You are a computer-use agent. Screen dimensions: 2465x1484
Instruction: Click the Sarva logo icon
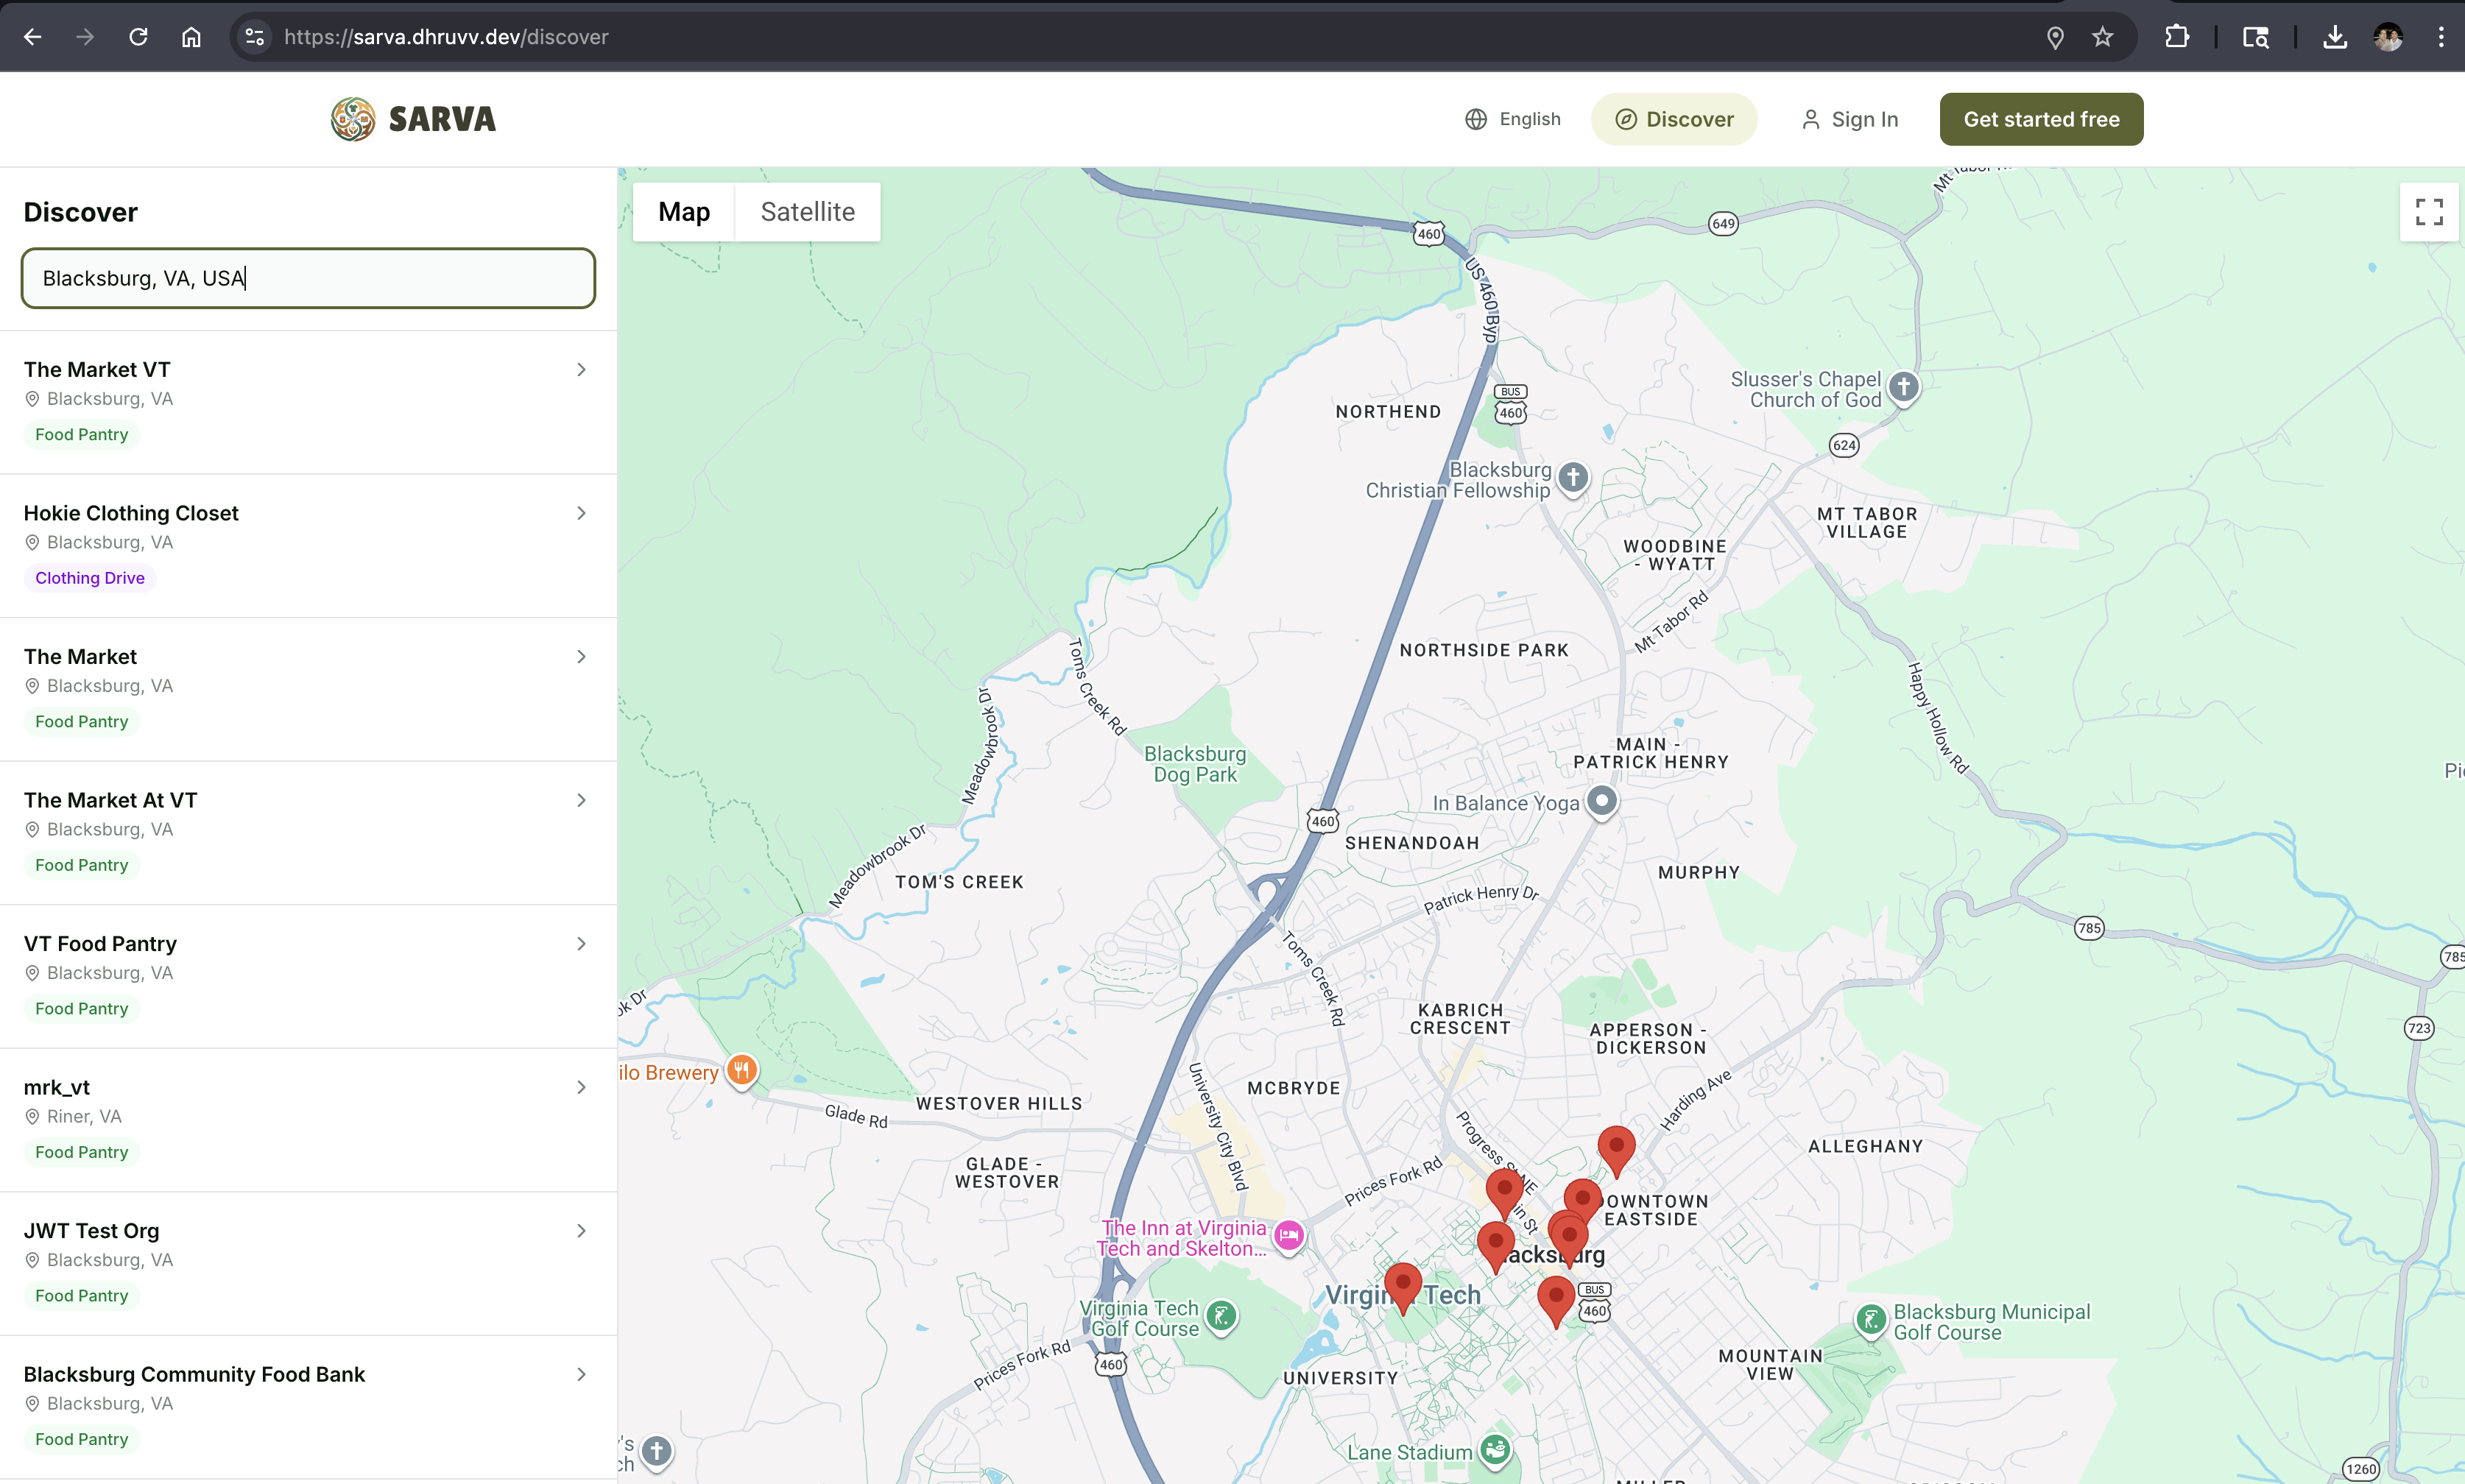(x=353, y=119)
